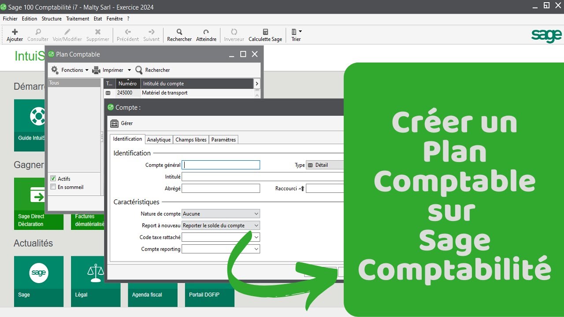Expand columns arrow in account list header
This screenshot has height=317, width=564.
click(x=257, y=84)
